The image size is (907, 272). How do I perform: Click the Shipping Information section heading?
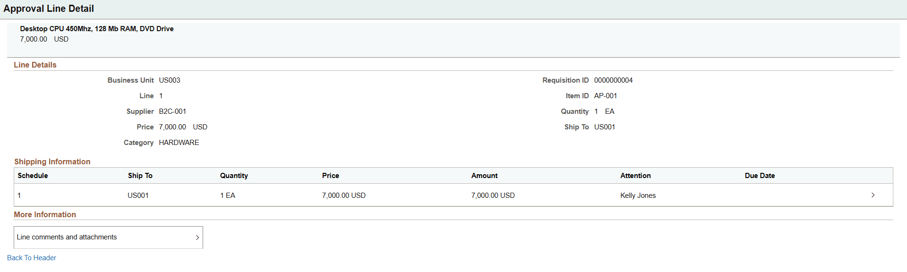52,161
